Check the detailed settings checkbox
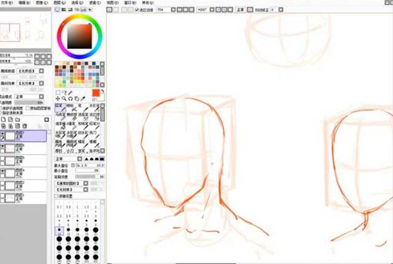This screenshot has height=264, width=393. [56, 196]
